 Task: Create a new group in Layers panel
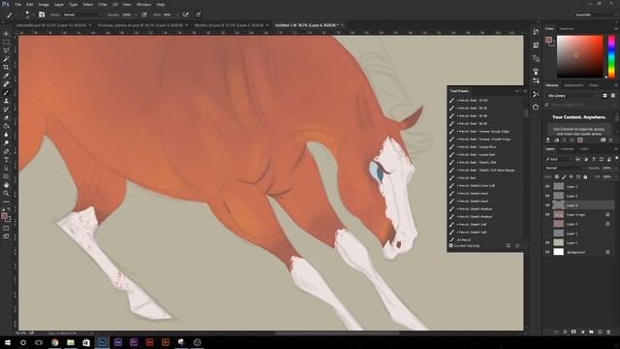coord(591,332)
